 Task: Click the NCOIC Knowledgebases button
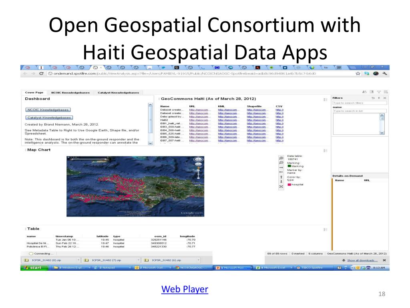tap(48, 110)
